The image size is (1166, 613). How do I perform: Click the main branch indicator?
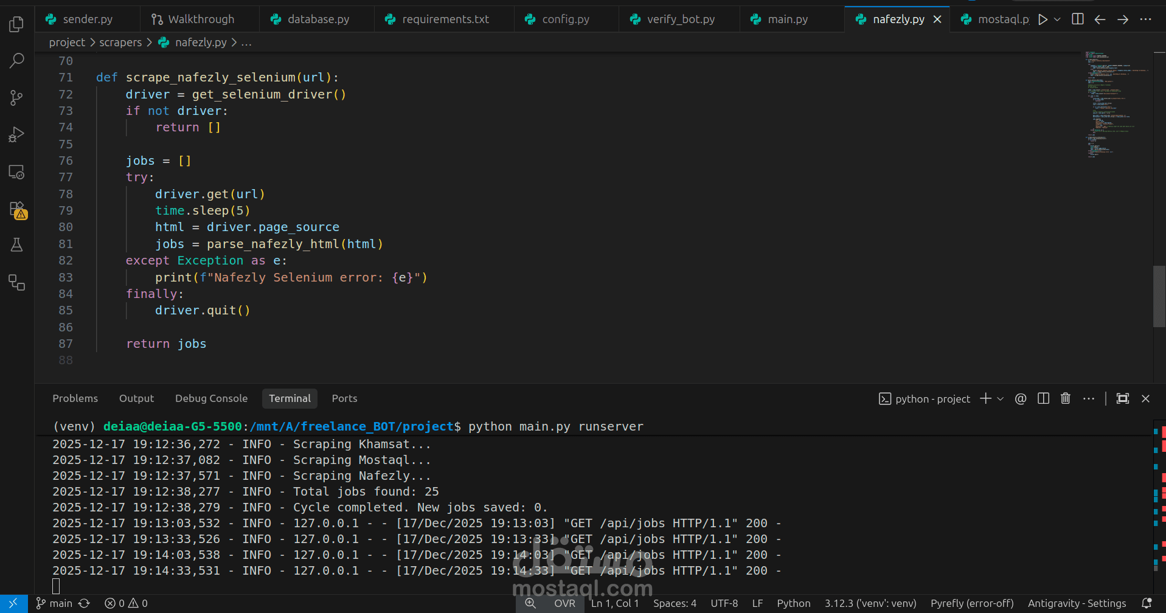click(55, 603)
